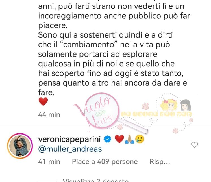
Task: Click the red heart emoji beside the verified badge
Action: [x=119, y=139]
